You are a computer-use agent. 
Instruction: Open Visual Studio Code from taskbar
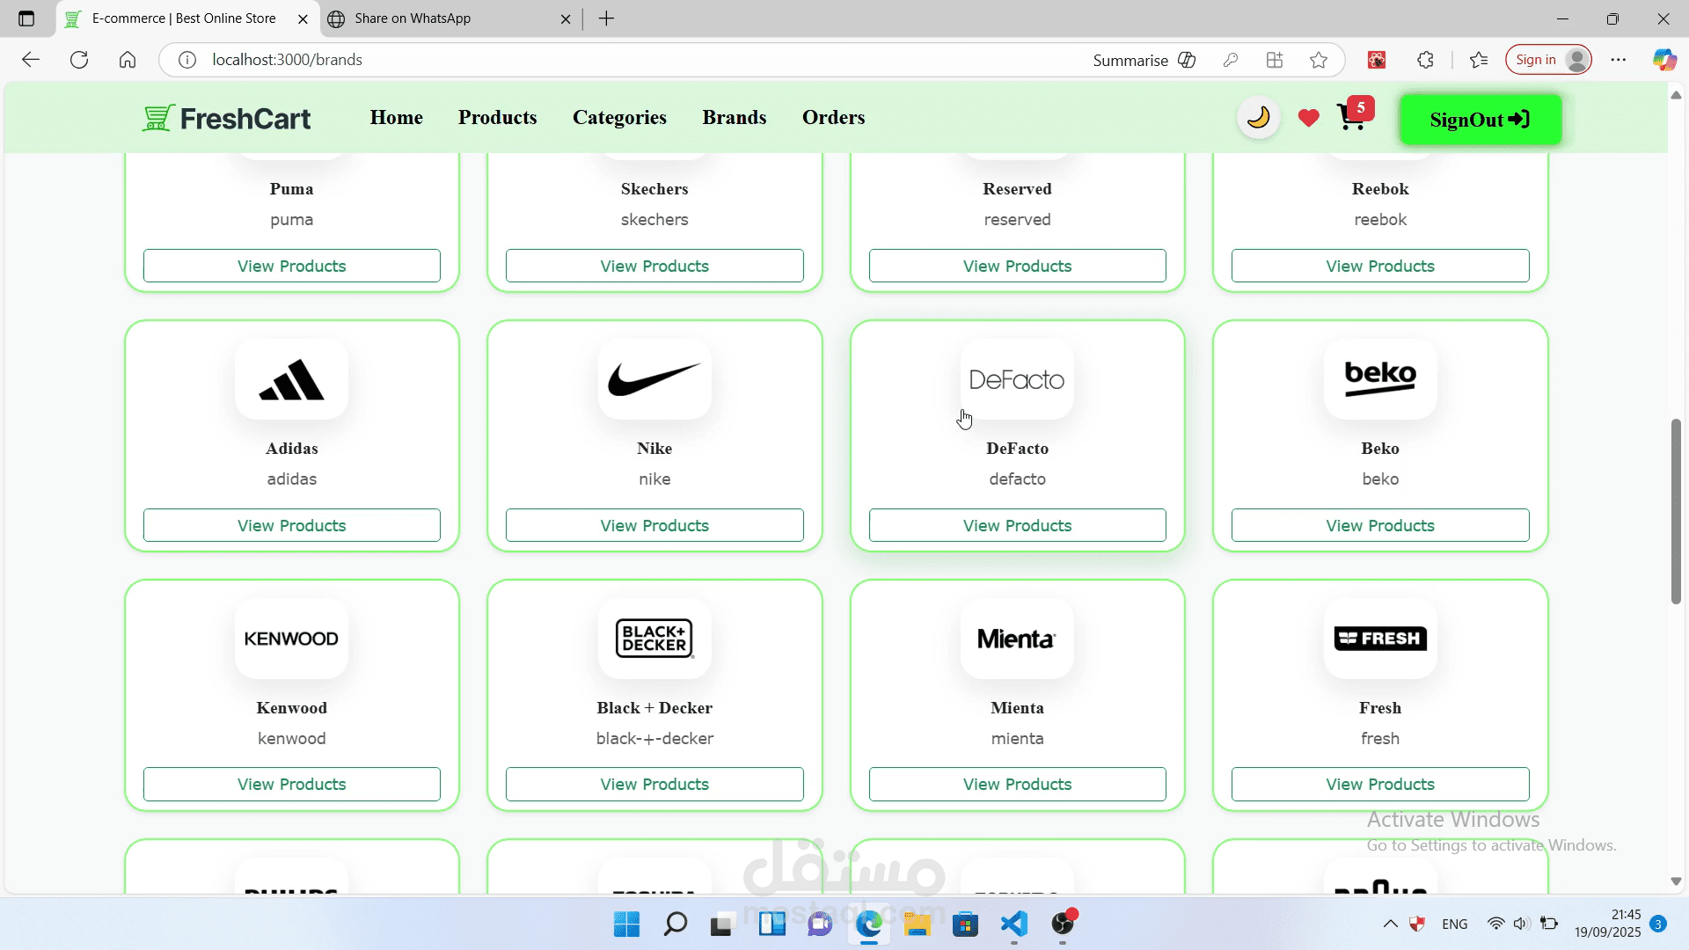1014,924
